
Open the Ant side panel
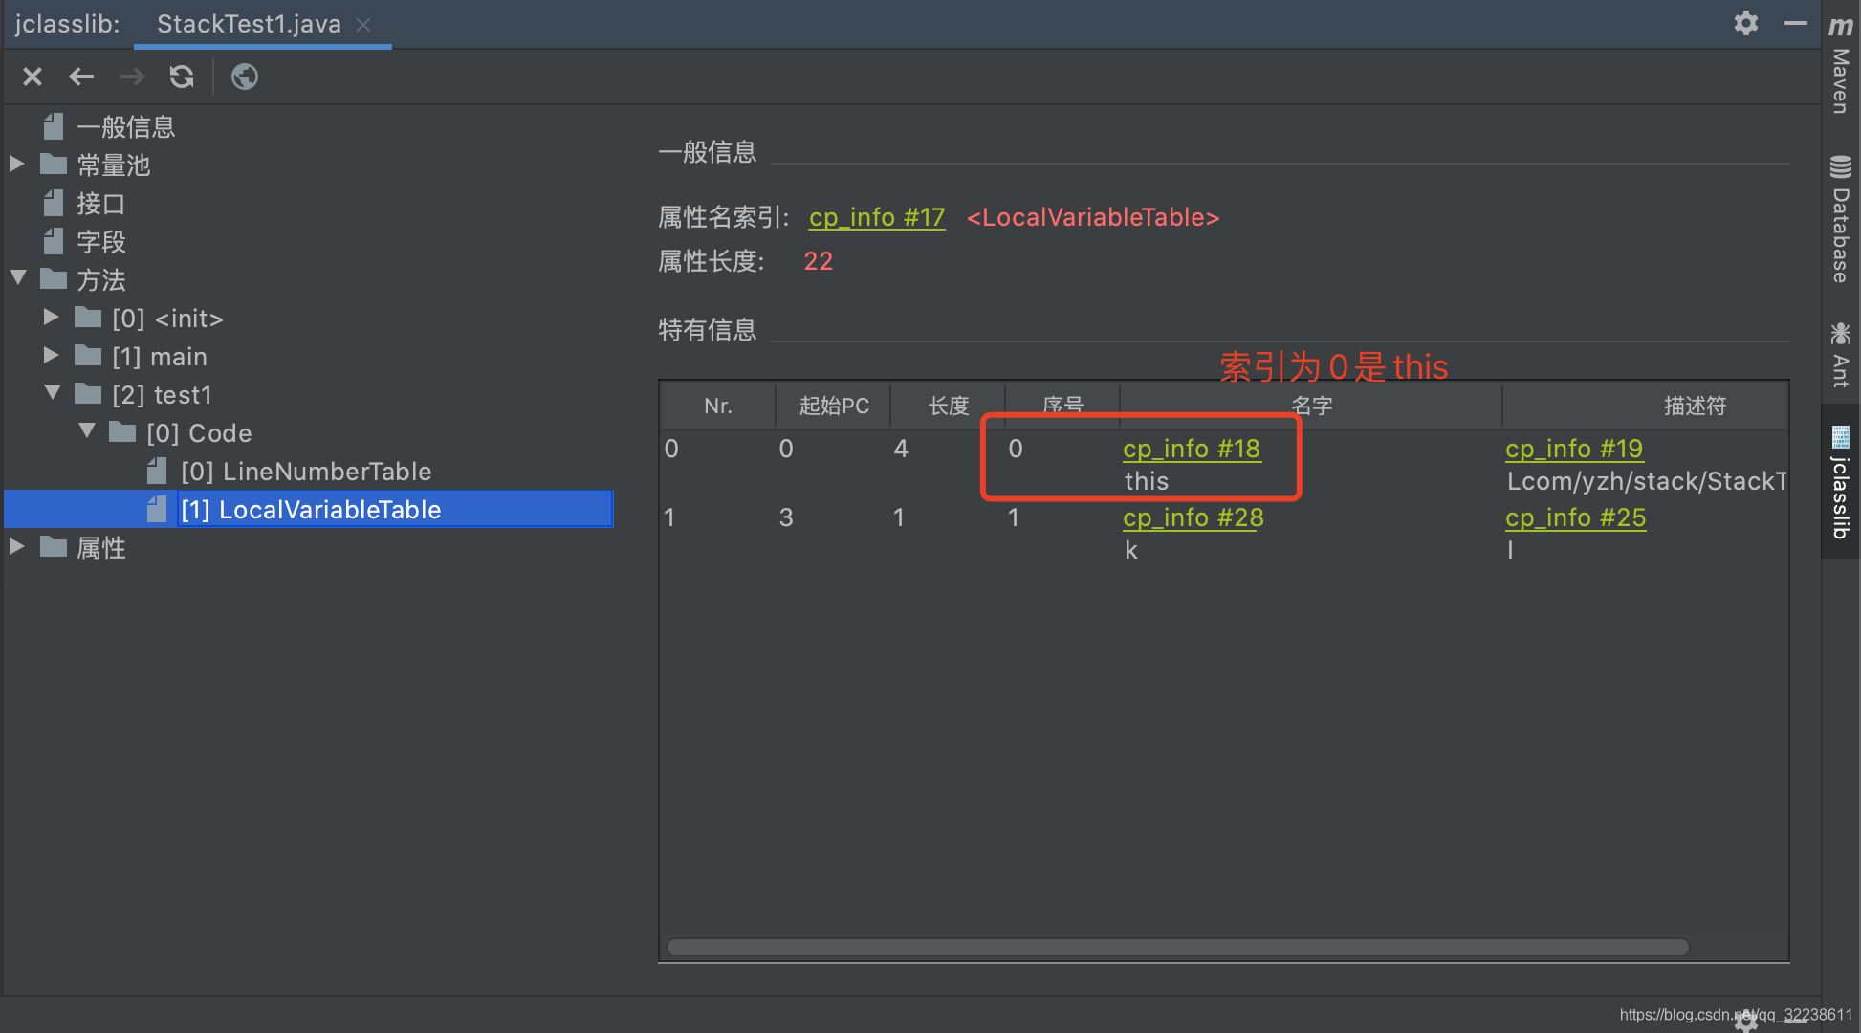pos(1841,354)
